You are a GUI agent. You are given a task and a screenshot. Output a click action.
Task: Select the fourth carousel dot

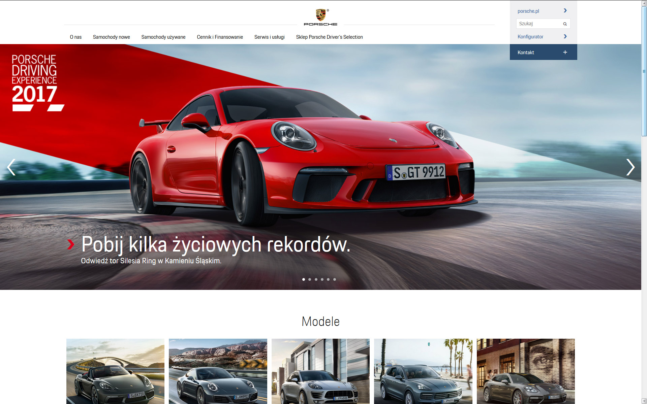click(x=322, y=279)
